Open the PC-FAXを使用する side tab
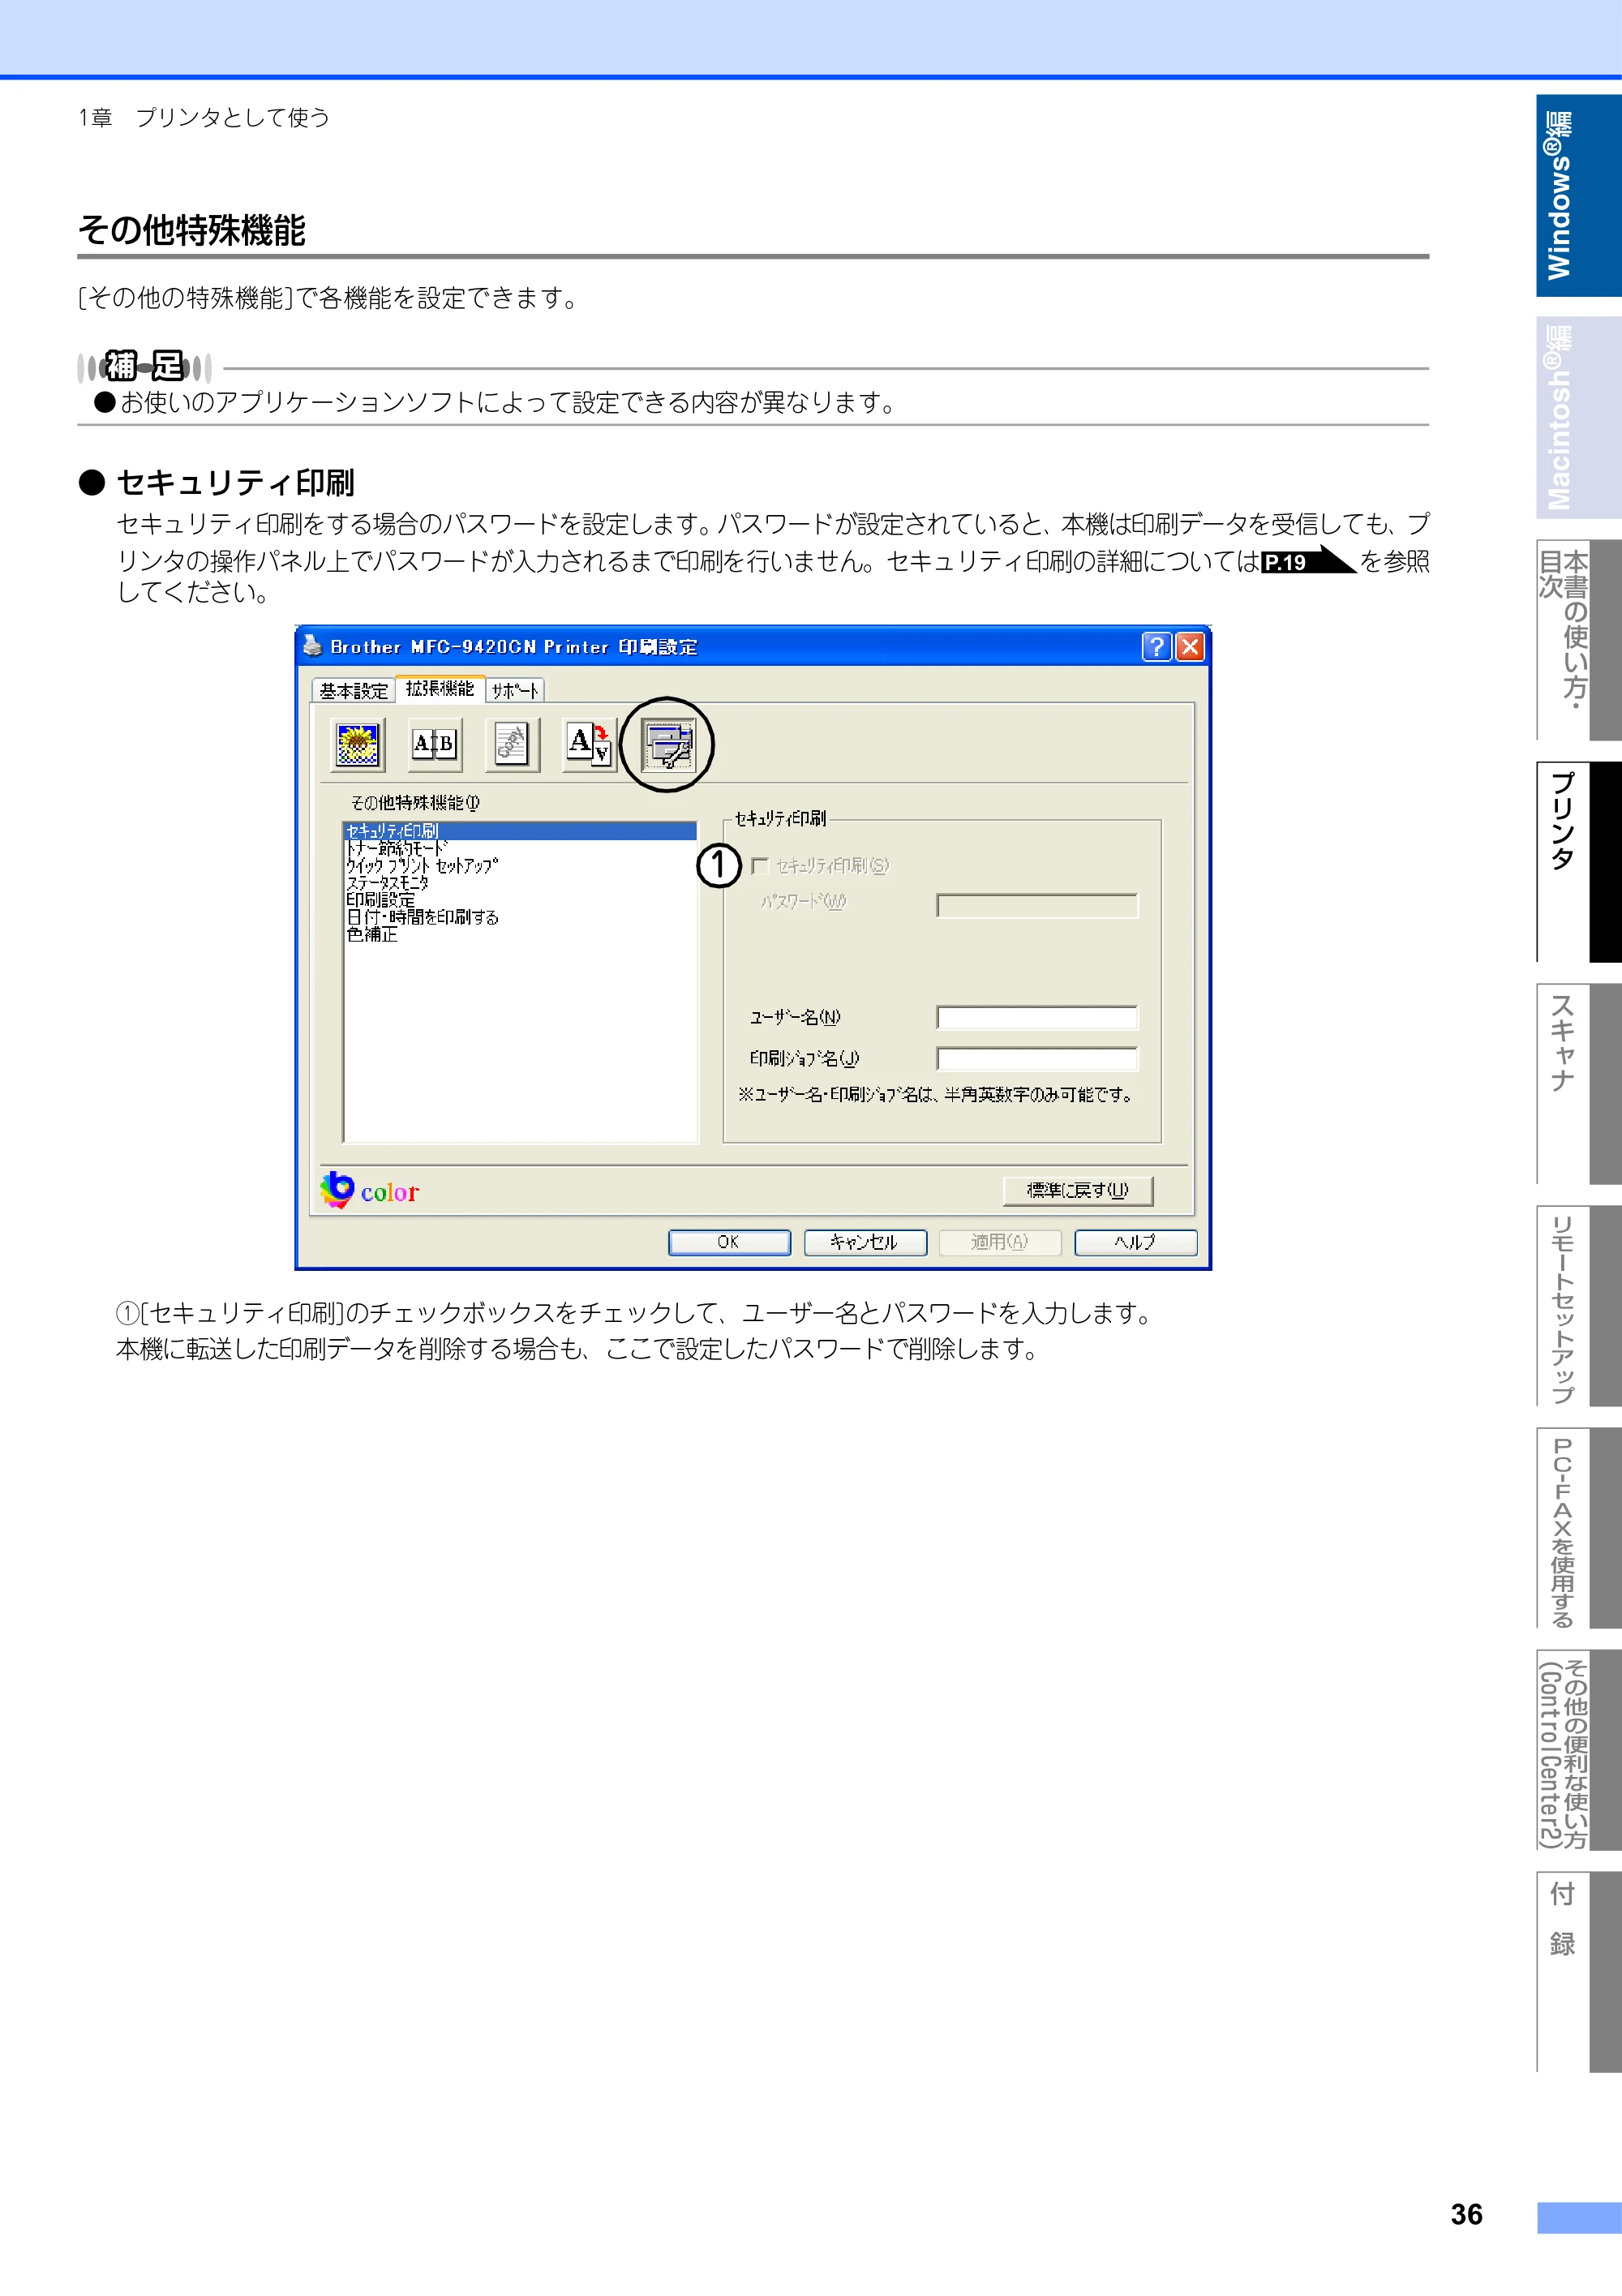Image resolution: width=1622 pixels, height=2296 pixels. [1578, 1528]
